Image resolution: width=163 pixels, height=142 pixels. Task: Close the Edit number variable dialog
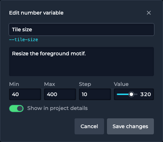point(149,13)
